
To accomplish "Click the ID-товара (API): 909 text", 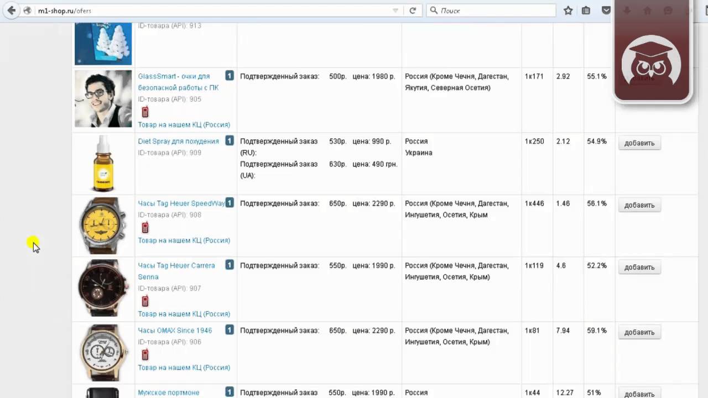I will (x=169, y=153).
